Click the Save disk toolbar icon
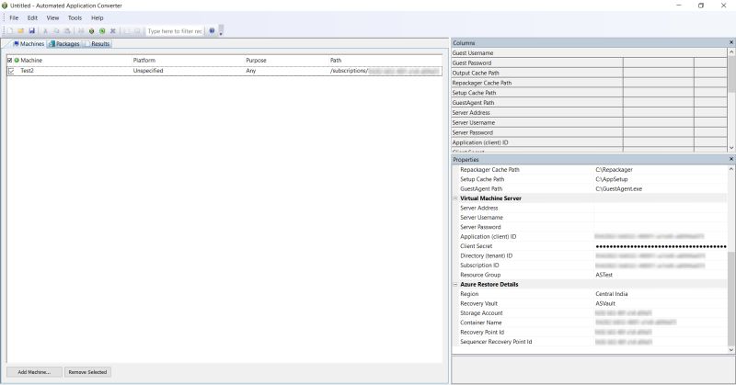Screen dimensions: 736x385 [x=32, y=31]
